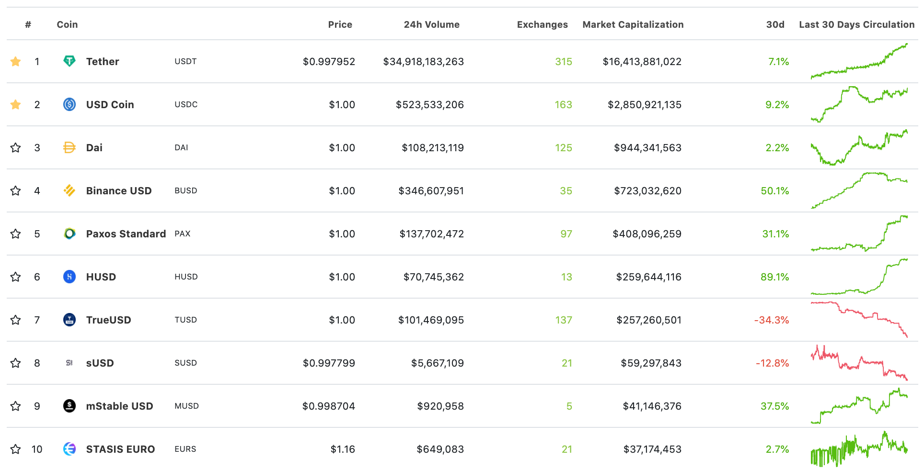Click STASIS EURO's circulation sparkline
This screenshot has height=469, width=924.
click(x=859, y=449)
